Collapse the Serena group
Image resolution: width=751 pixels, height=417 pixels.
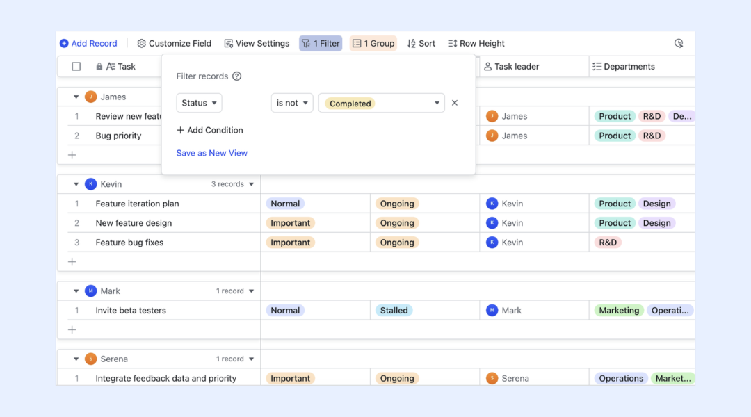tap(76, 359)
